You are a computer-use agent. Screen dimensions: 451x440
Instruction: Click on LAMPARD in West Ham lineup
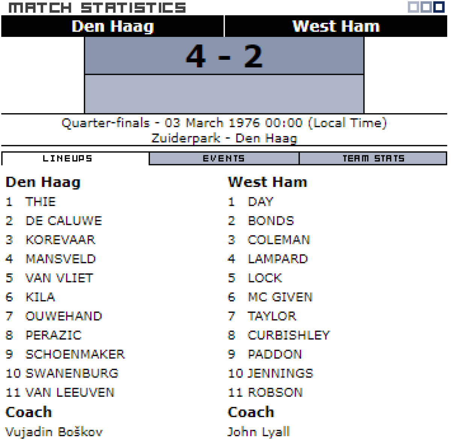coord(277,259)
